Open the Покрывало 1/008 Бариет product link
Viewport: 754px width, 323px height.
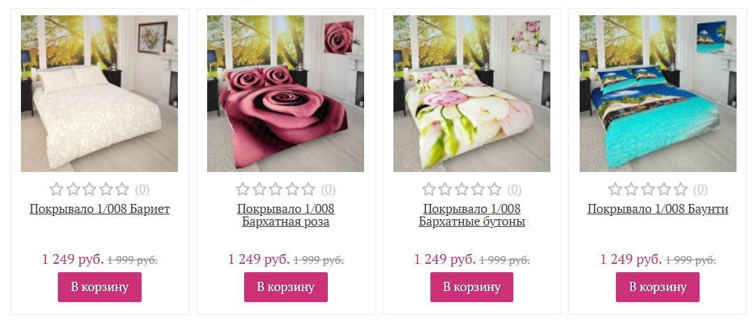pos(100,210)
